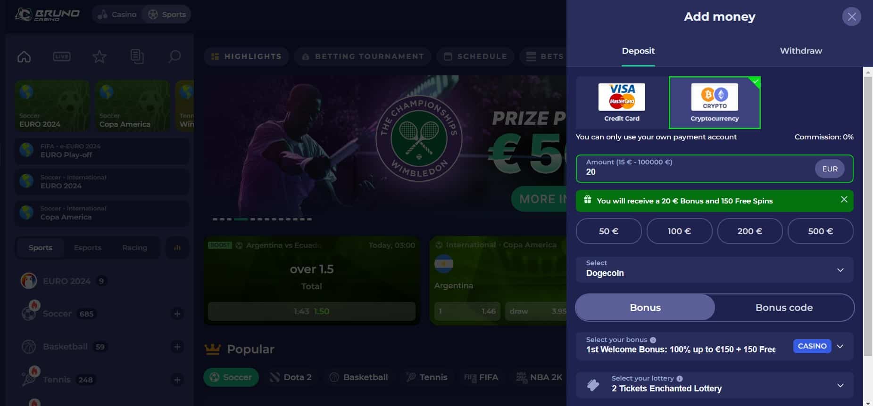Open the statistics bar chart icon
Screen dimensions: 873x406
(x=177, y=248)
